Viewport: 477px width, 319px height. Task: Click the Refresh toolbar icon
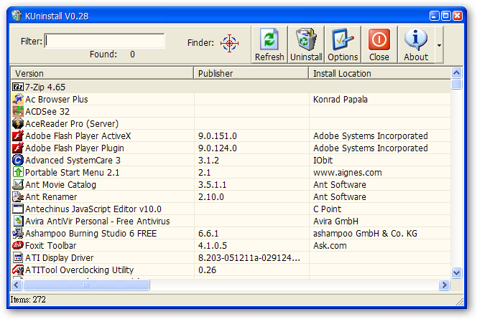269,39
